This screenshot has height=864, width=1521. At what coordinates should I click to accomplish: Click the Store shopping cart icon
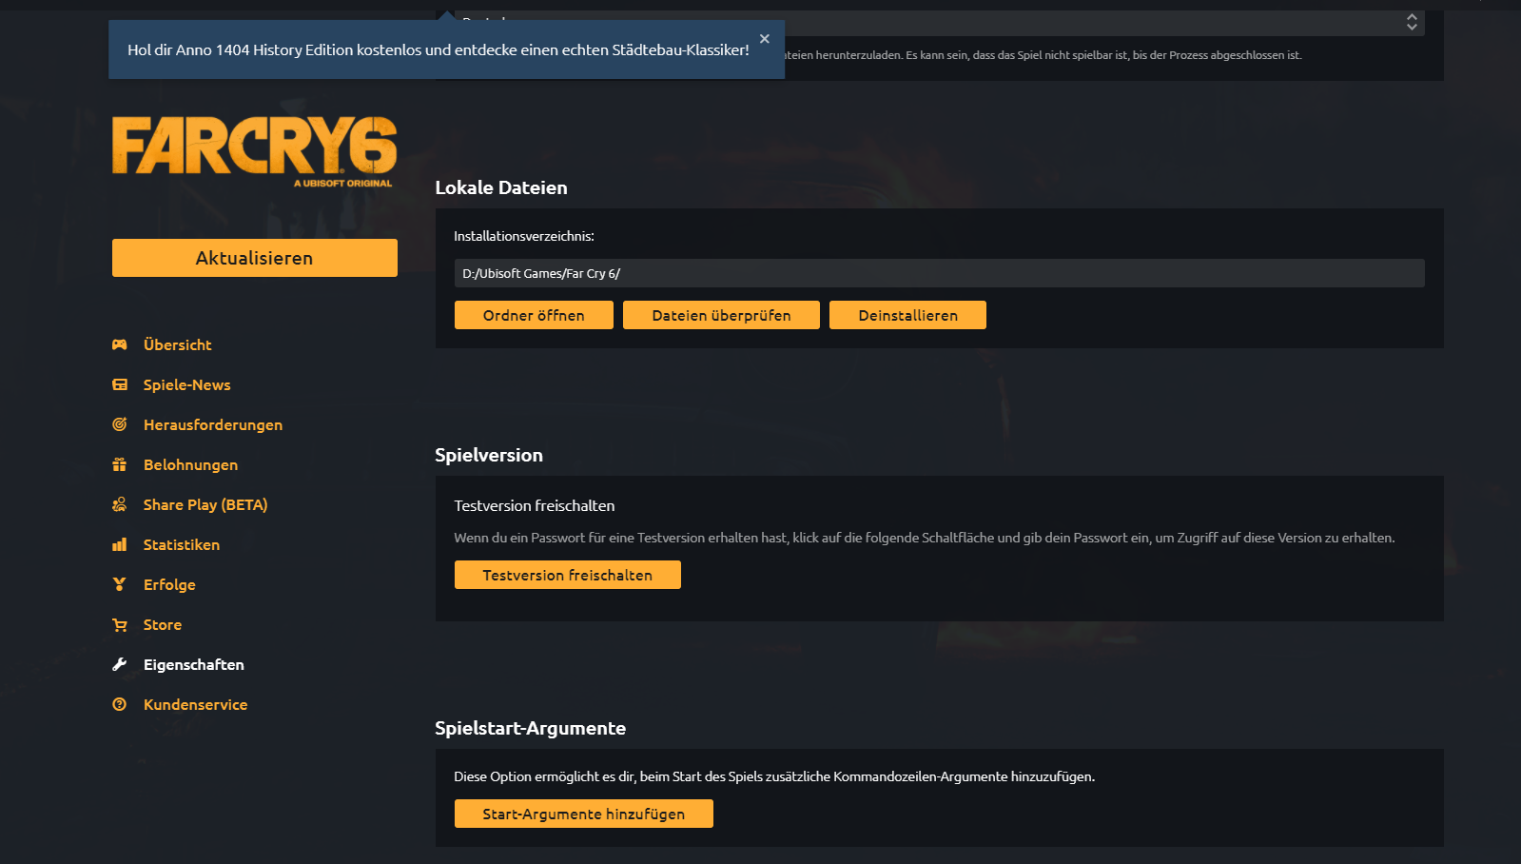point(119,624)
